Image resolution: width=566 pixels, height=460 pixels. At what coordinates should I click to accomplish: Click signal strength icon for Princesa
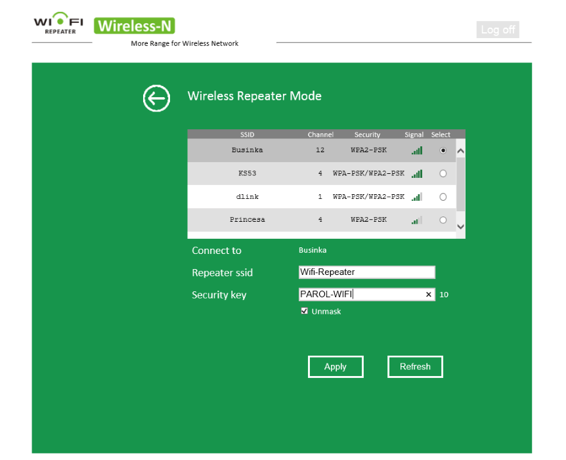coord(417,220)
